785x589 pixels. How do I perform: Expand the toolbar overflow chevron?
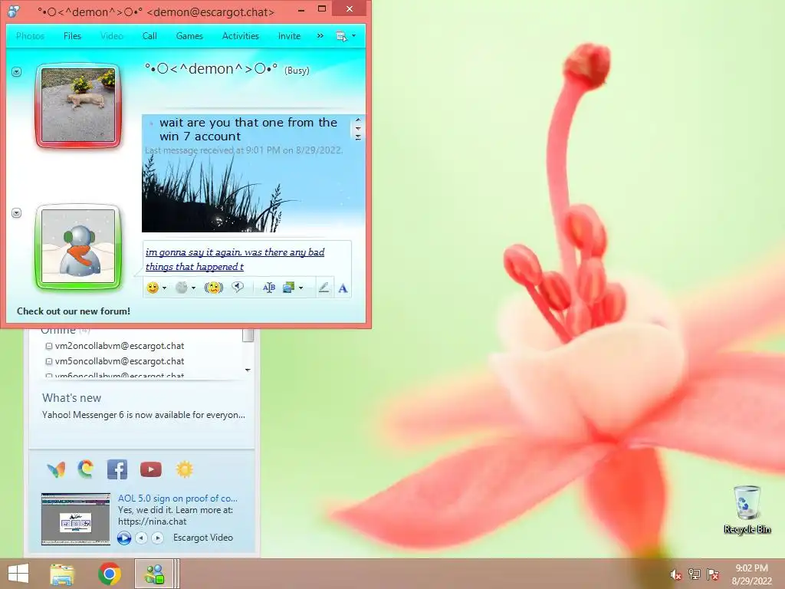pyautogui.click(x=320, y=36)
